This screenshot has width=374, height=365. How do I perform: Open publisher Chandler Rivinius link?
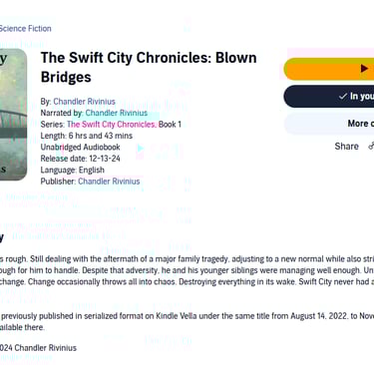tap(109, 182)
